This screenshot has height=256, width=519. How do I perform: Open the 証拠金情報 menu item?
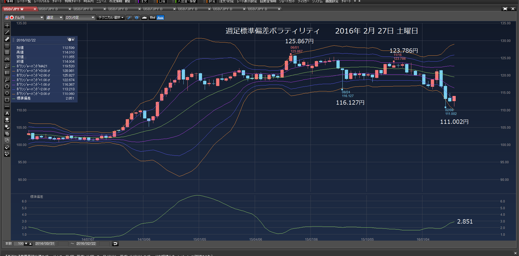[x=268, y=1]
